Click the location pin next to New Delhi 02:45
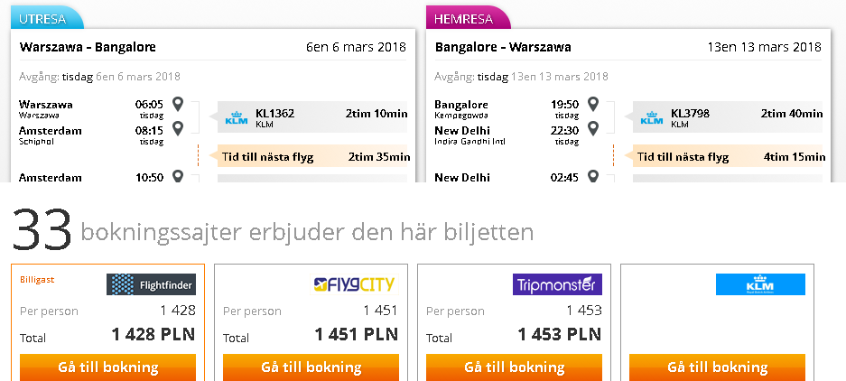The image size is (846, 381). pyautogui.click(x=593, y=176)
